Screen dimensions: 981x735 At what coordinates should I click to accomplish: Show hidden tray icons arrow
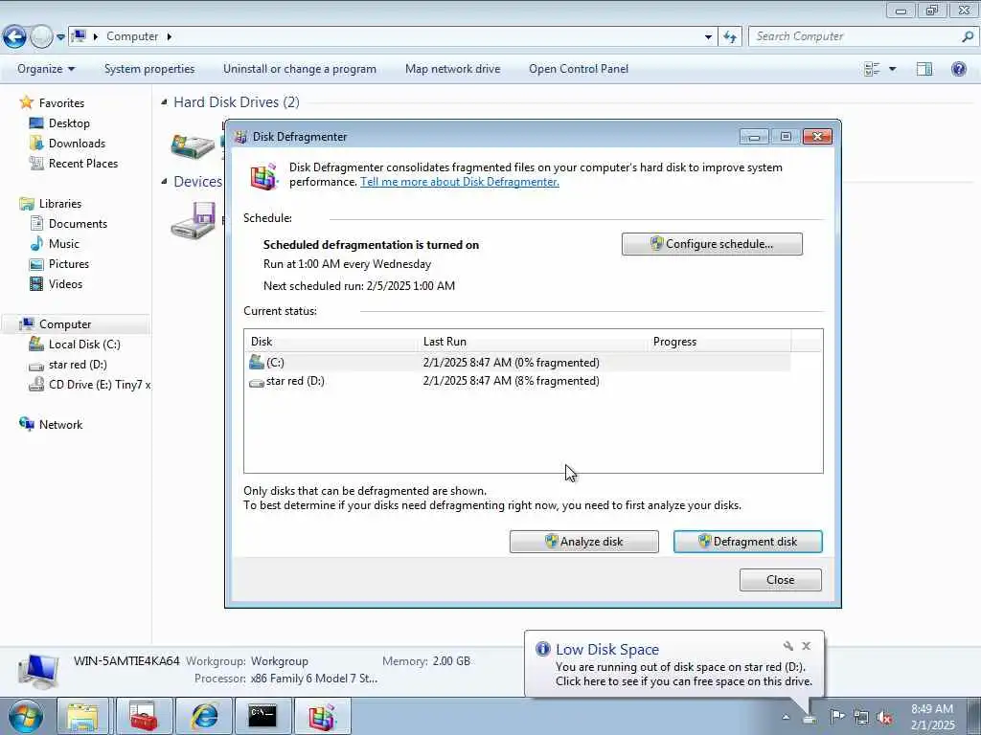coord(786,717)
